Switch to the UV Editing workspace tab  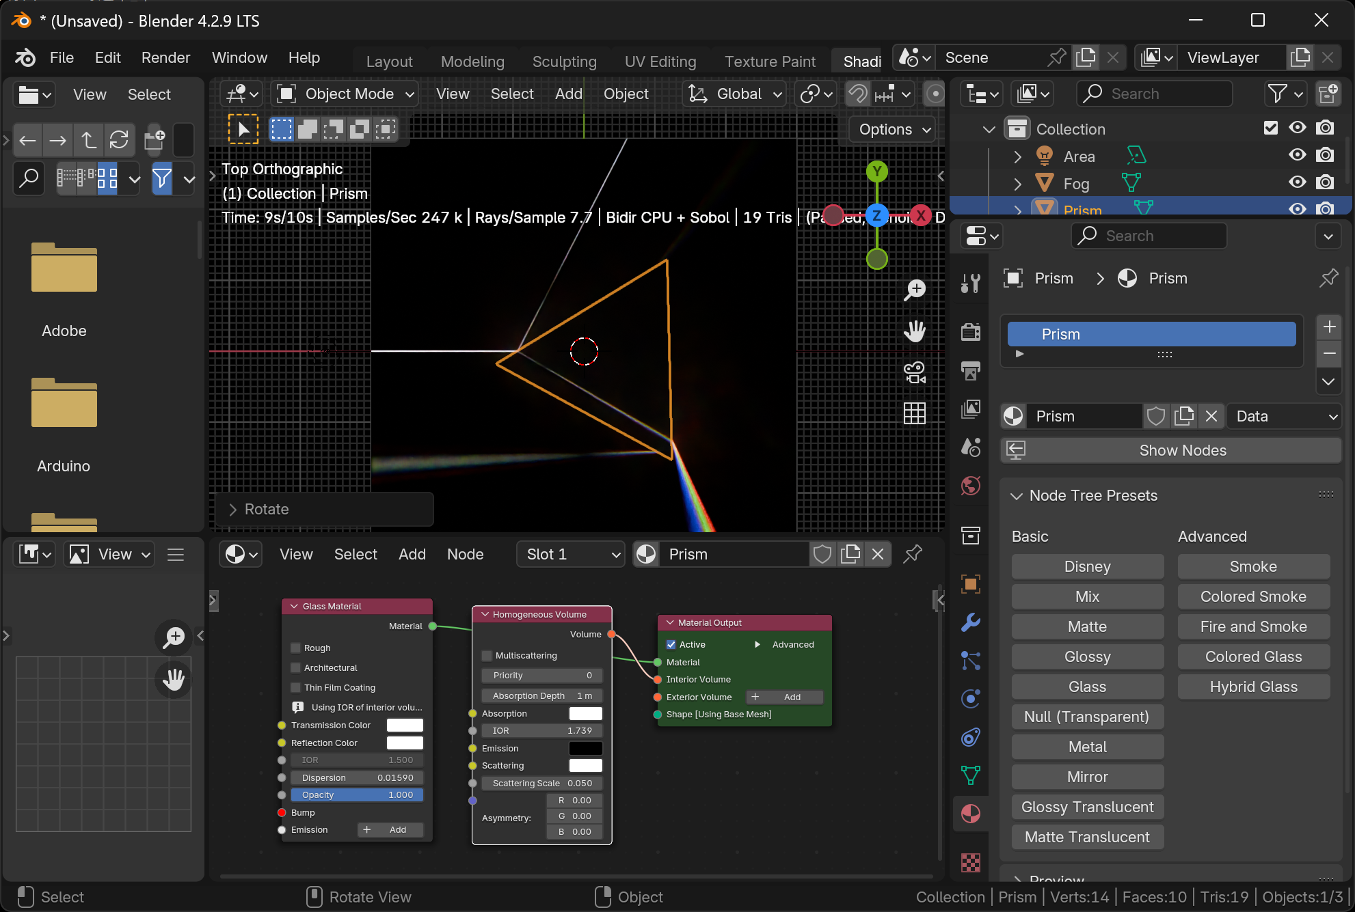click(660, 61)
